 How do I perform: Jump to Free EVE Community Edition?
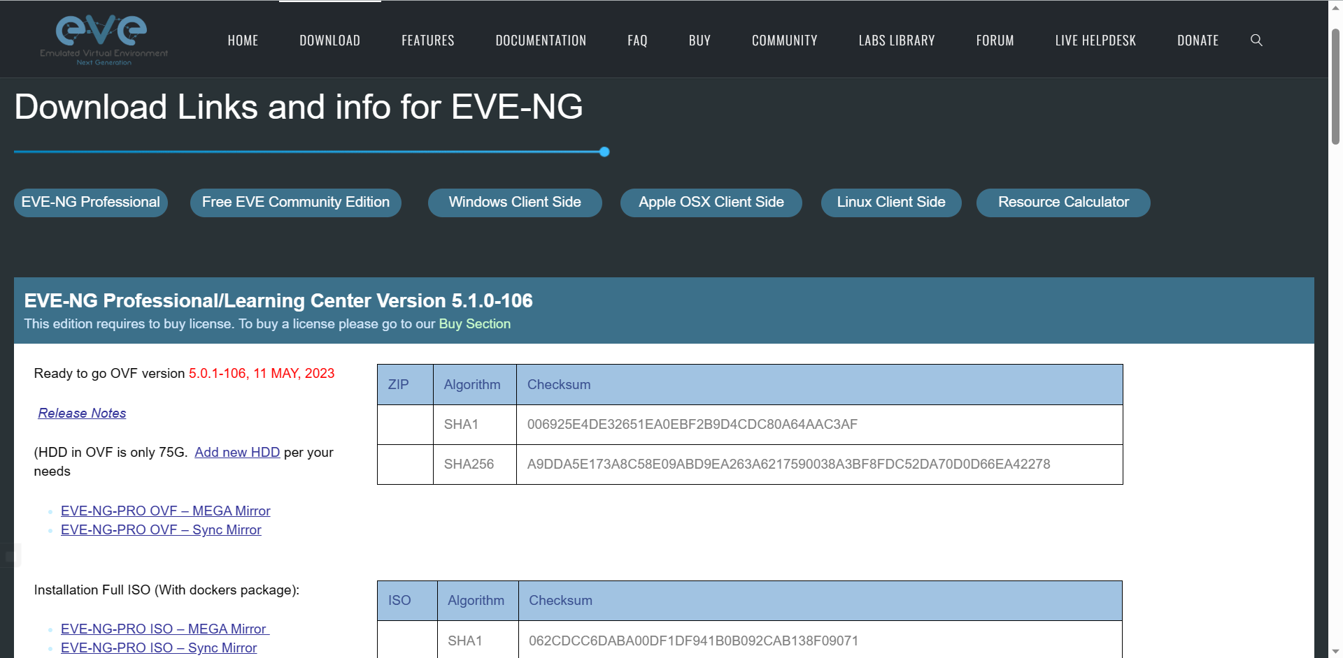coord(296,203)
